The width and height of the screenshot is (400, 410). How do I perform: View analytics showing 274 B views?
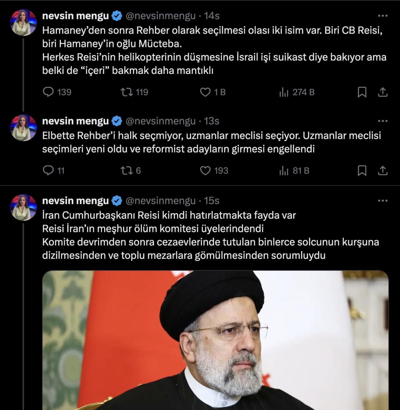[284, 92]
